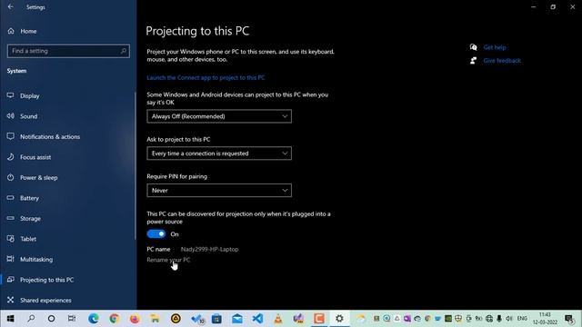Screen dimensions: 582x327
Task: Open Cortana from the taskbar
Action: 52,319
